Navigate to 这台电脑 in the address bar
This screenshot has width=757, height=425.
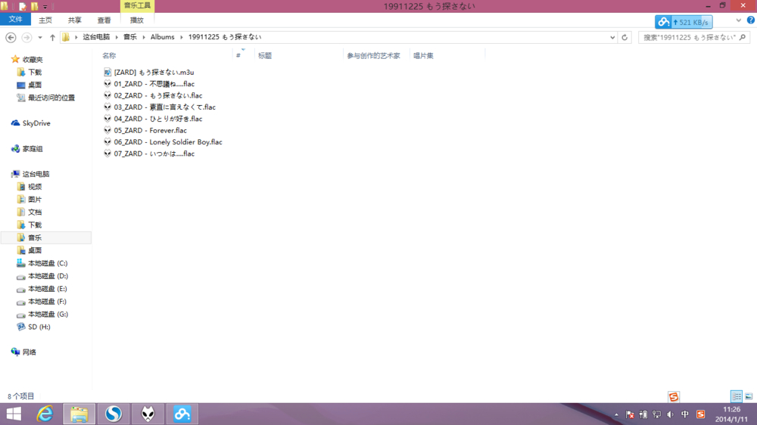tap(96, 36)
